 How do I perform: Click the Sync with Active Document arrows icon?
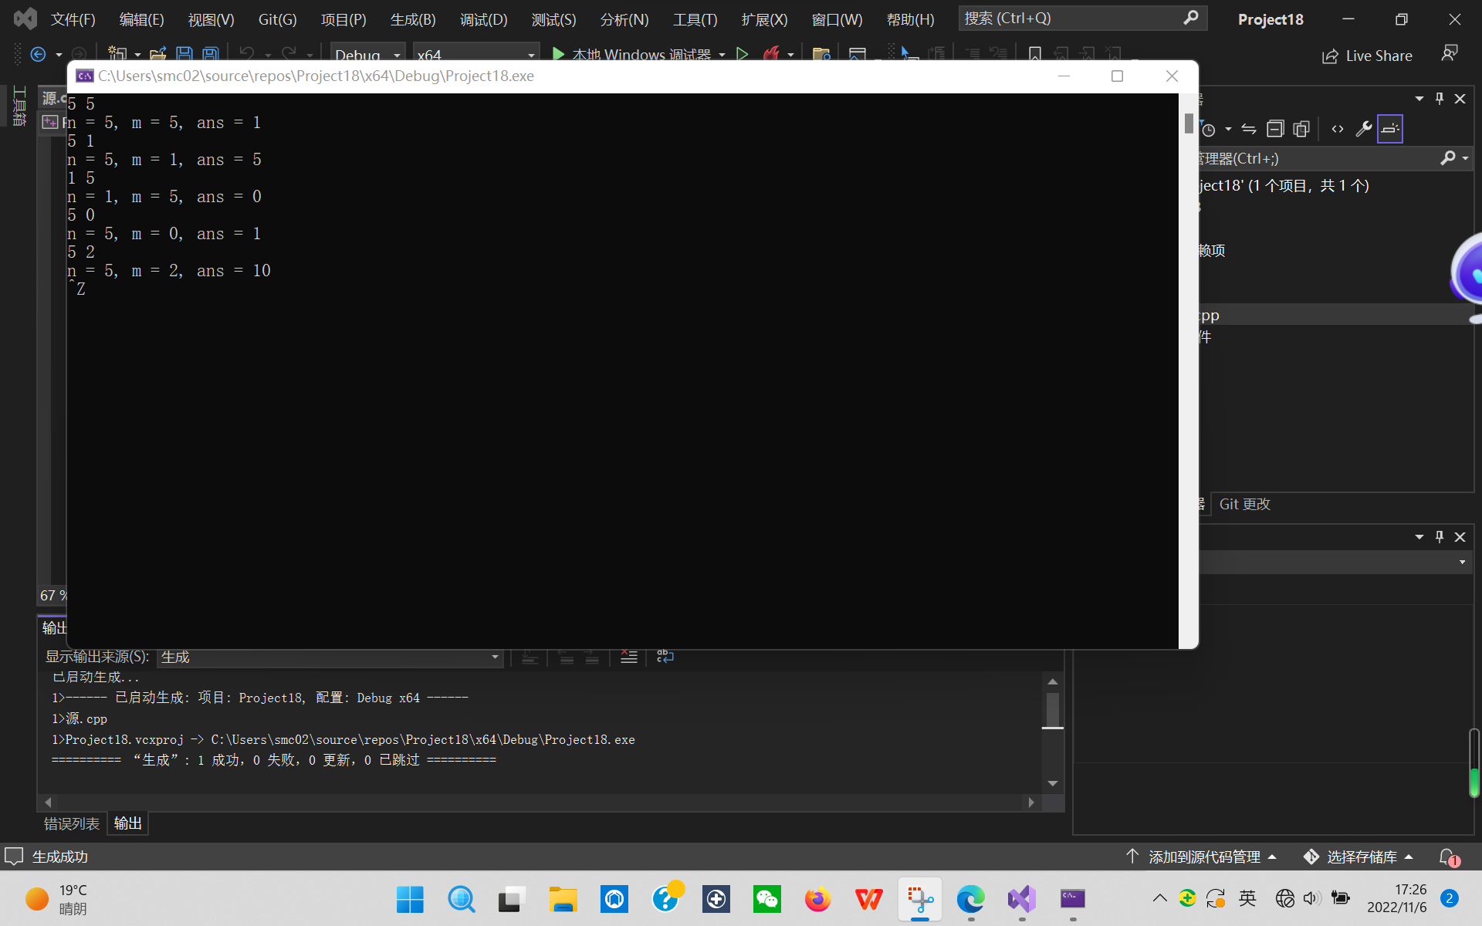tap(1249, 129)
